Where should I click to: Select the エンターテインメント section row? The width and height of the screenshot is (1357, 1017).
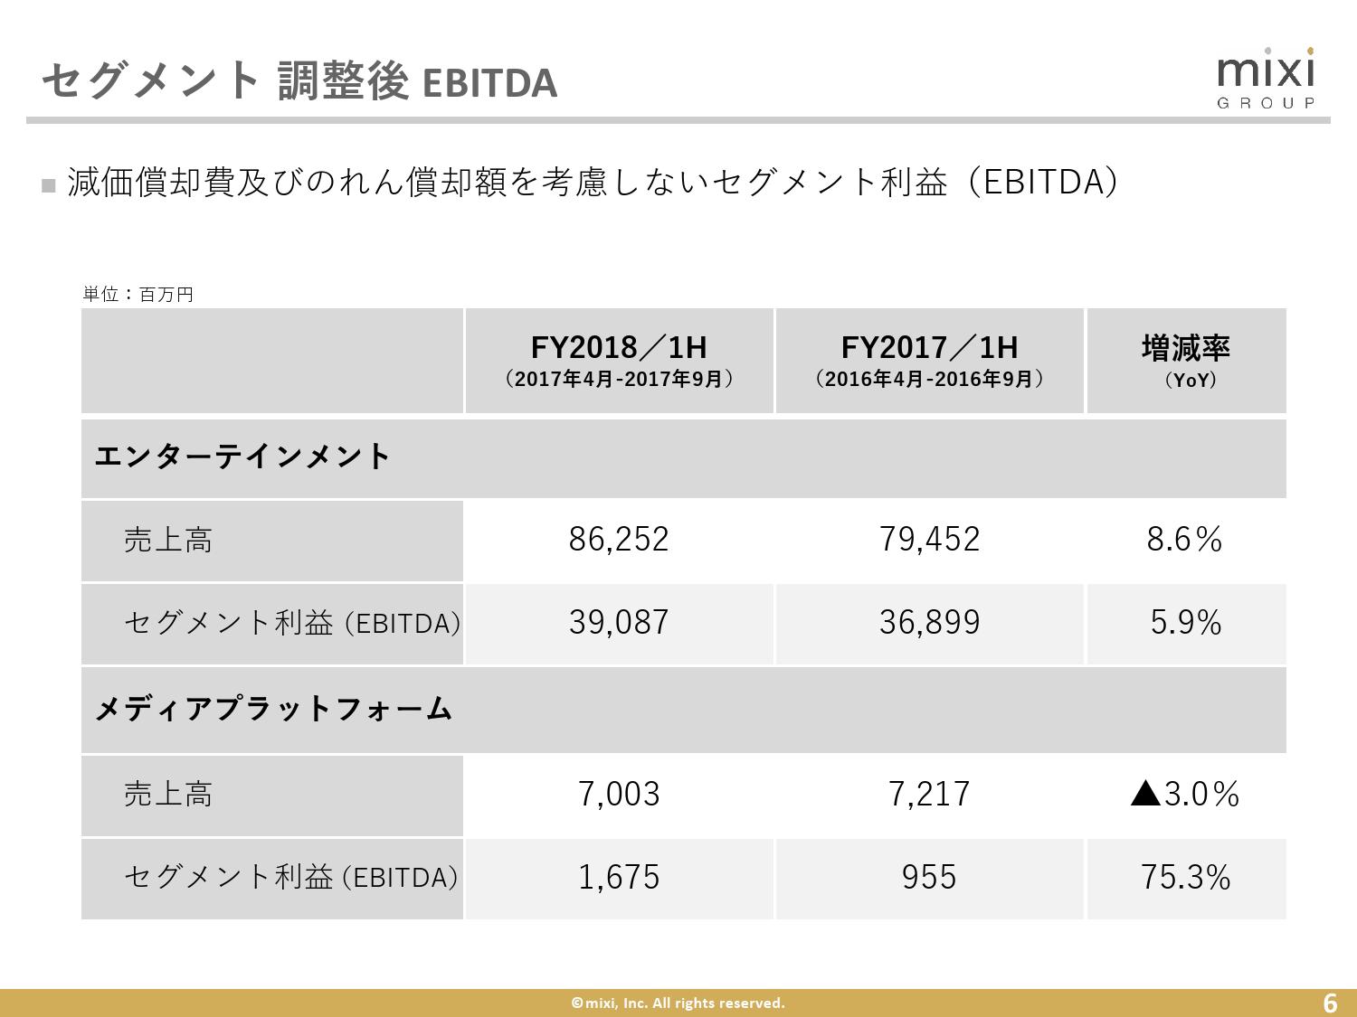pyautogui.click(x=242, y=457)
